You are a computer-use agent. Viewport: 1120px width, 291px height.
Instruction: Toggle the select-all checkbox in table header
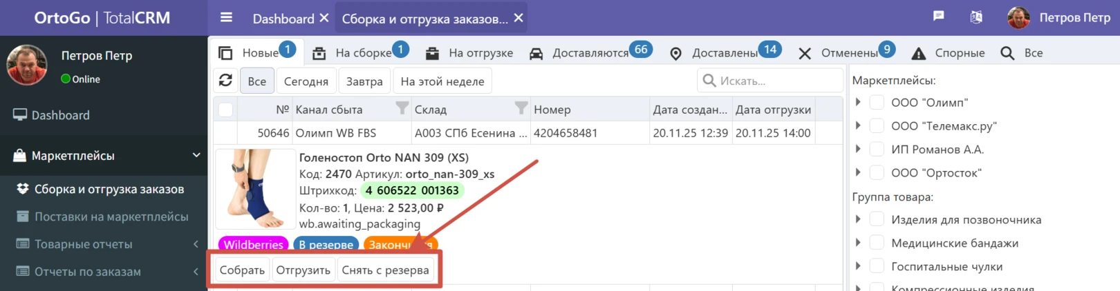tap(225, 109)
